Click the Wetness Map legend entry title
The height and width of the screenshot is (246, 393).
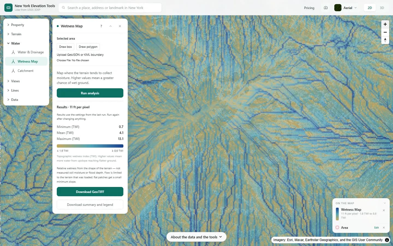point(351,210)
